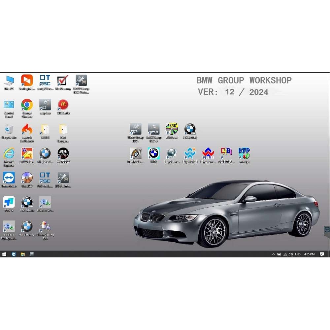This screenshot has height=330, width=330.
Task: Open the start_FSToo... shortcut
Action: point(45,83)
